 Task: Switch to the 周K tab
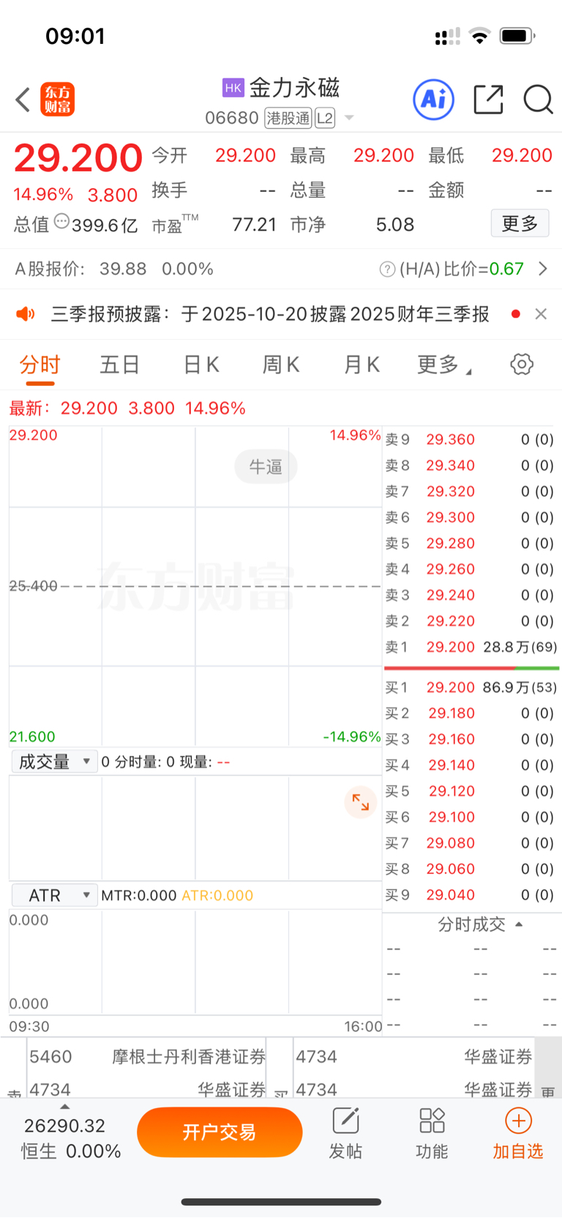(281, 365)
